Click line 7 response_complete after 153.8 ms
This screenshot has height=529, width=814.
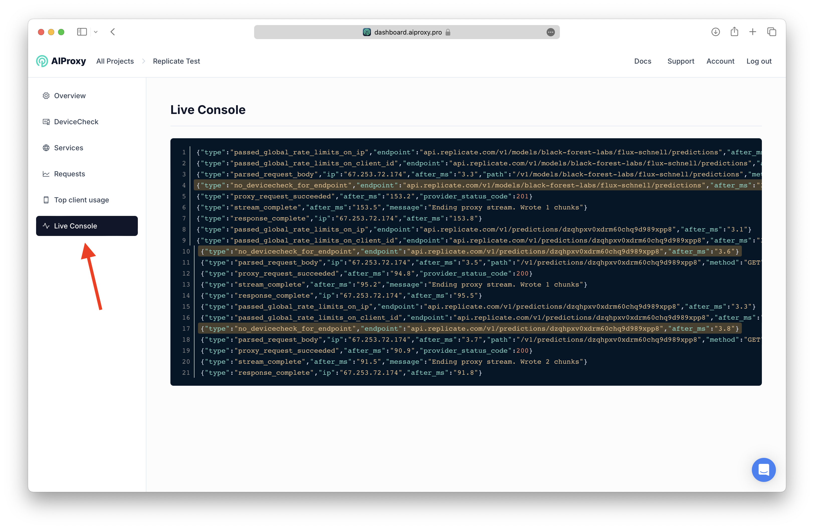click(339, 218)
